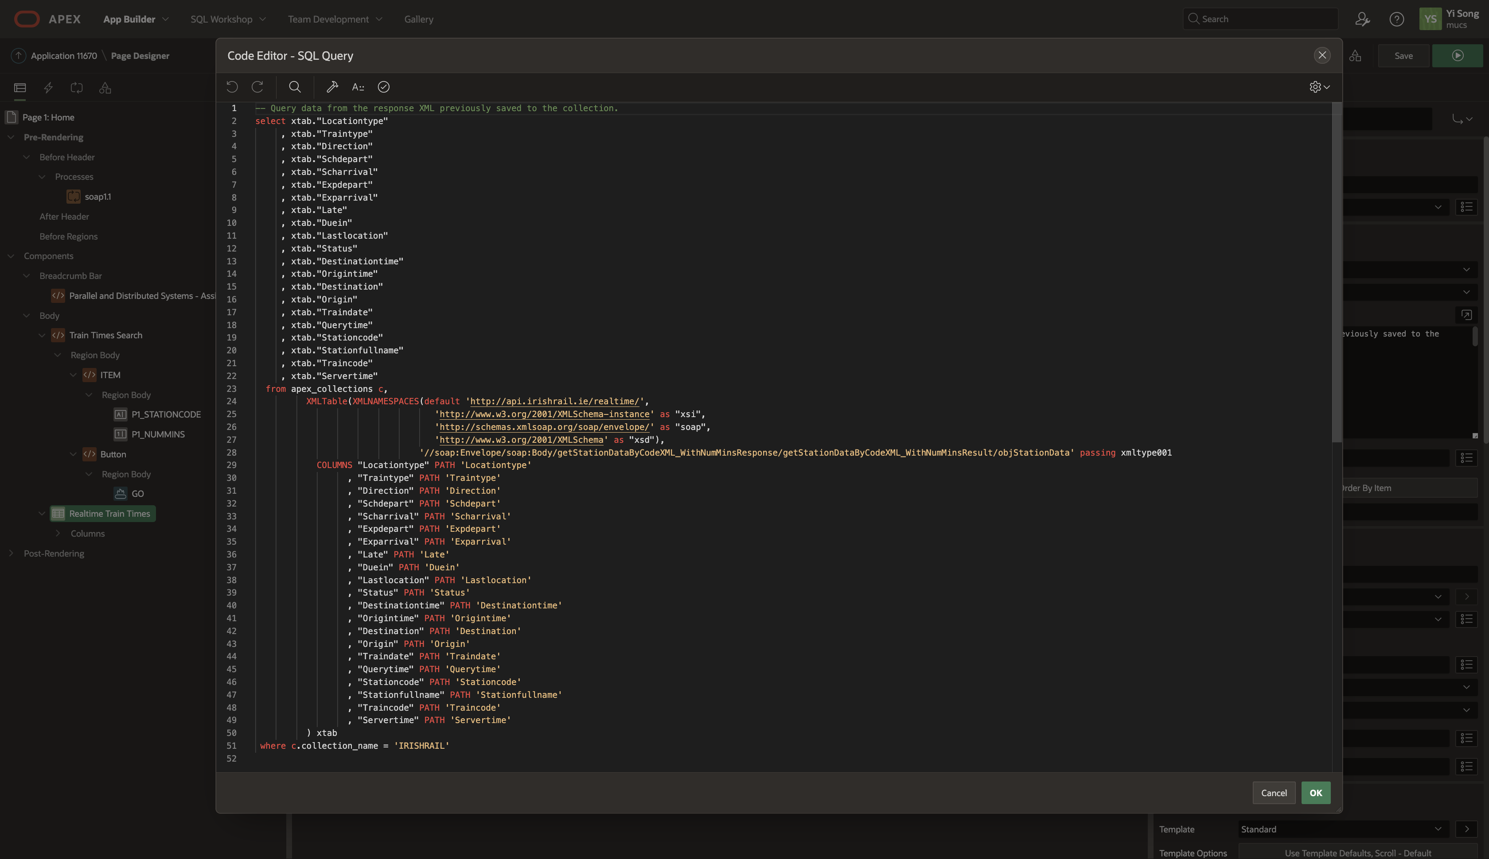Select Train Times Search region
This screenshot has height=859, width=1489.
[x=105, y=335]
